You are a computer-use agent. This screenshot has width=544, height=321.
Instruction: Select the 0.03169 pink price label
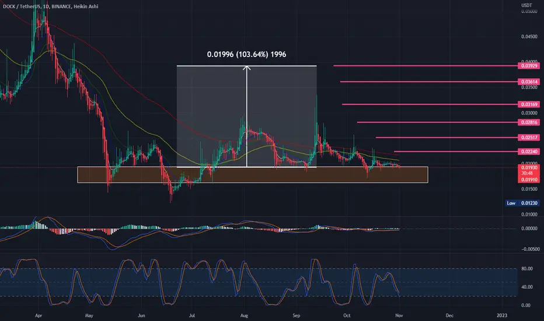coord(529,104)
